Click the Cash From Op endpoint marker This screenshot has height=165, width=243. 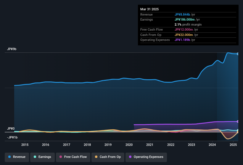238,132
